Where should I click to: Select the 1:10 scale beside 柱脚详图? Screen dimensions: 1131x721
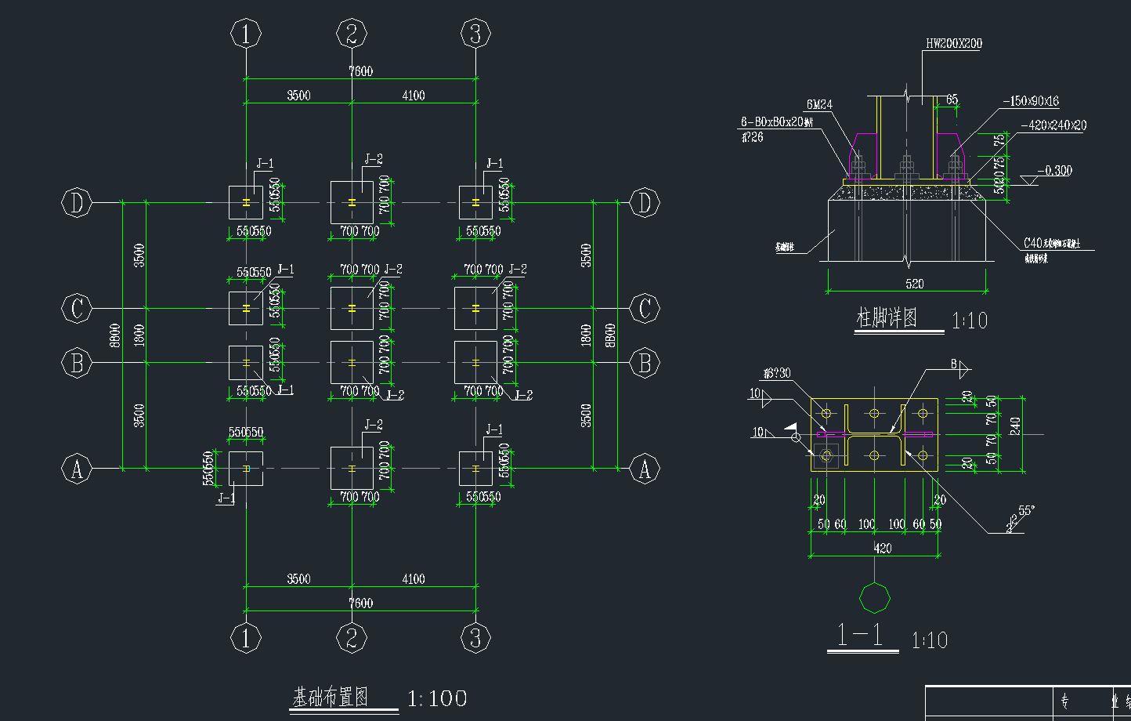coord(970,320)
